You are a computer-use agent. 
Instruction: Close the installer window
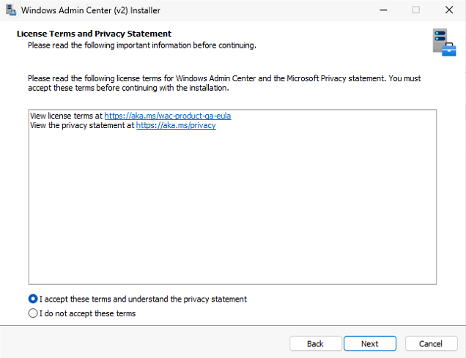click(449, 10)
